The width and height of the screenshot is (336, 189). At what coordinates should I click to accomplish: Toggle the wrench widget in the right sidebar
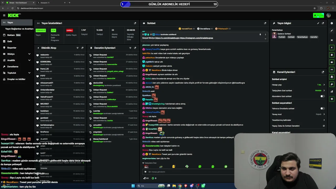332,85
